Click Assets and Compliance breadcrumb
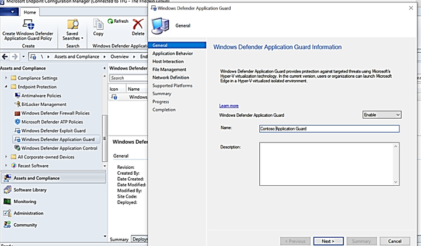Image resolution: width=421 pixels, height=246 pixels. coord(77,57)
